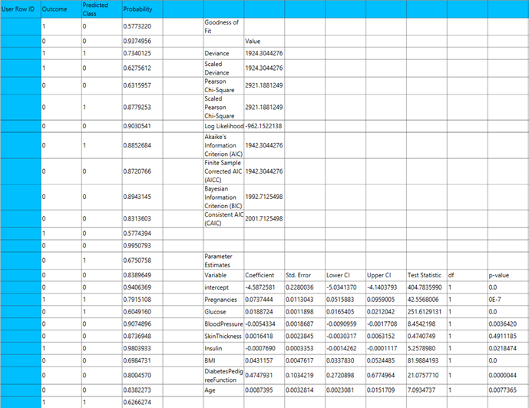Select Age upper CI 0.0151709
The height and width of the screenshot is (408, 529).
386,390
